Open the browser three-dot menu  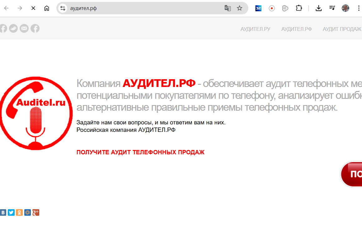click(359, 8)
